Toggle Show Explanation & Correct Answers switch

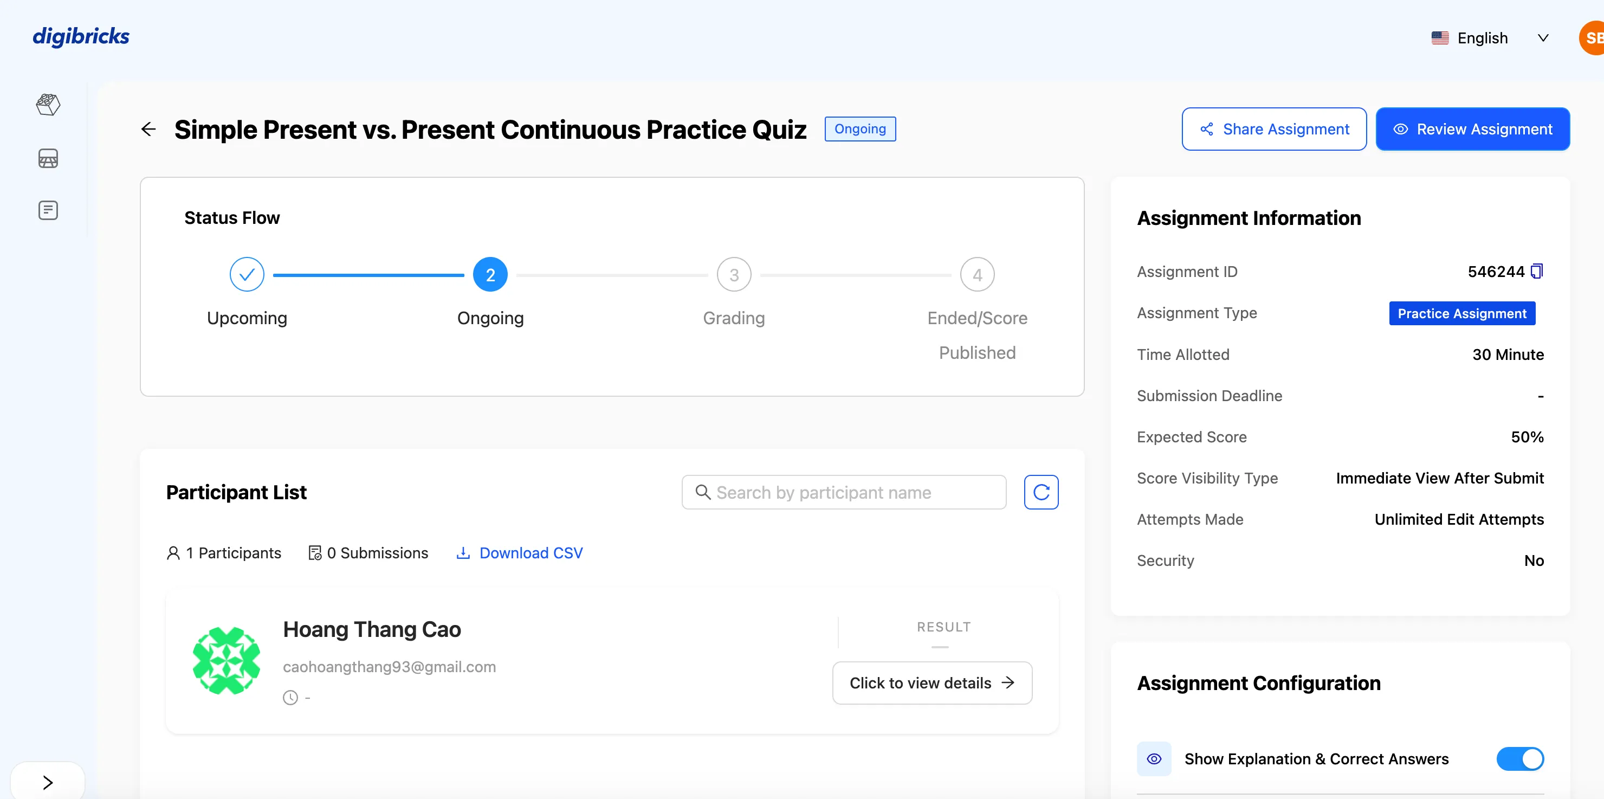coord(1519,758)
